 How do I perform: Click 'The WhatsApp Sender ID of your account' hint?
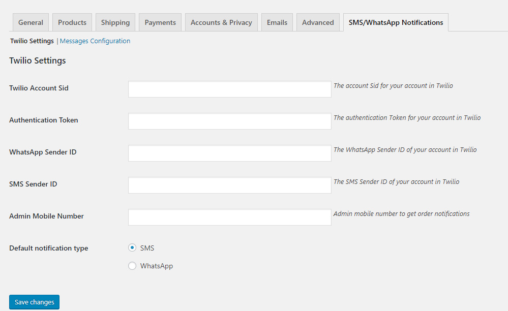click(405, 150)
